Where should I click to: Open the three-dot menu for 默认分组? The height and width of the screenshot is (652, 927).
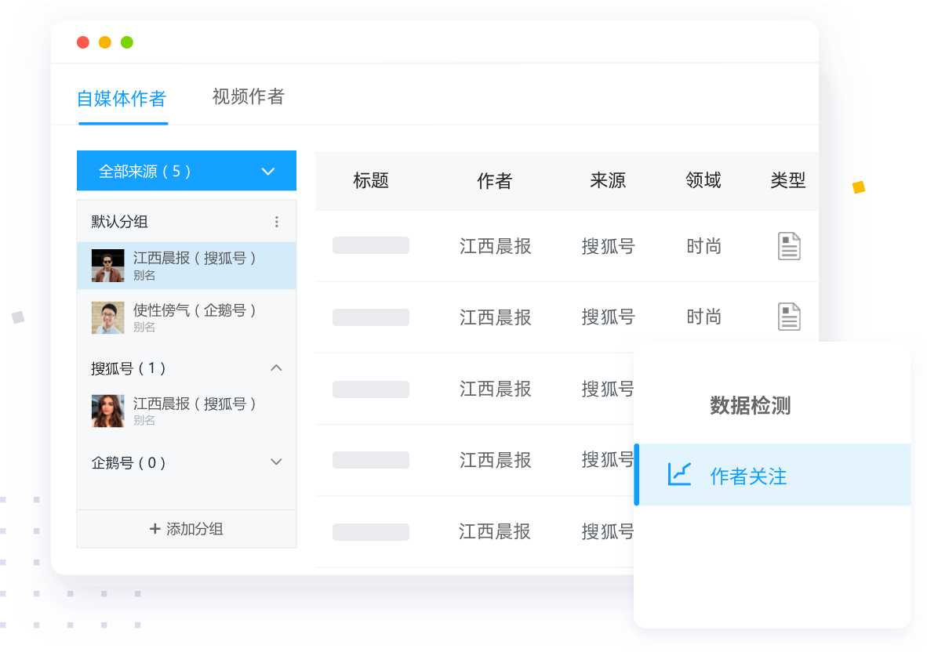276,223
